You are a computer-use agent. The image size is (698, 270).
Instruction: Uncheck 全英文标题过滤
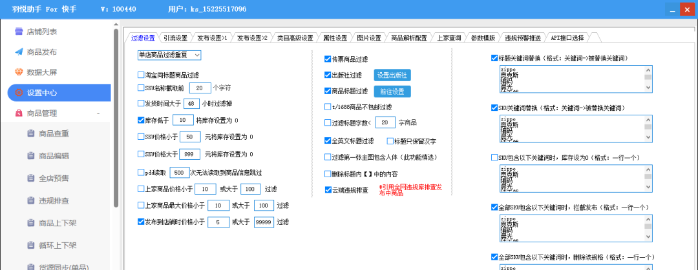click(328, 140)
